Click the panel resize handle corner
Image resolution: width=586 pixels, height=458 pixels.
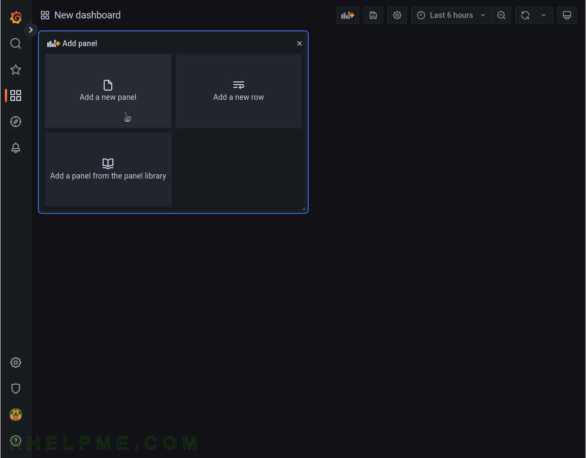click(x=303, y=208)
